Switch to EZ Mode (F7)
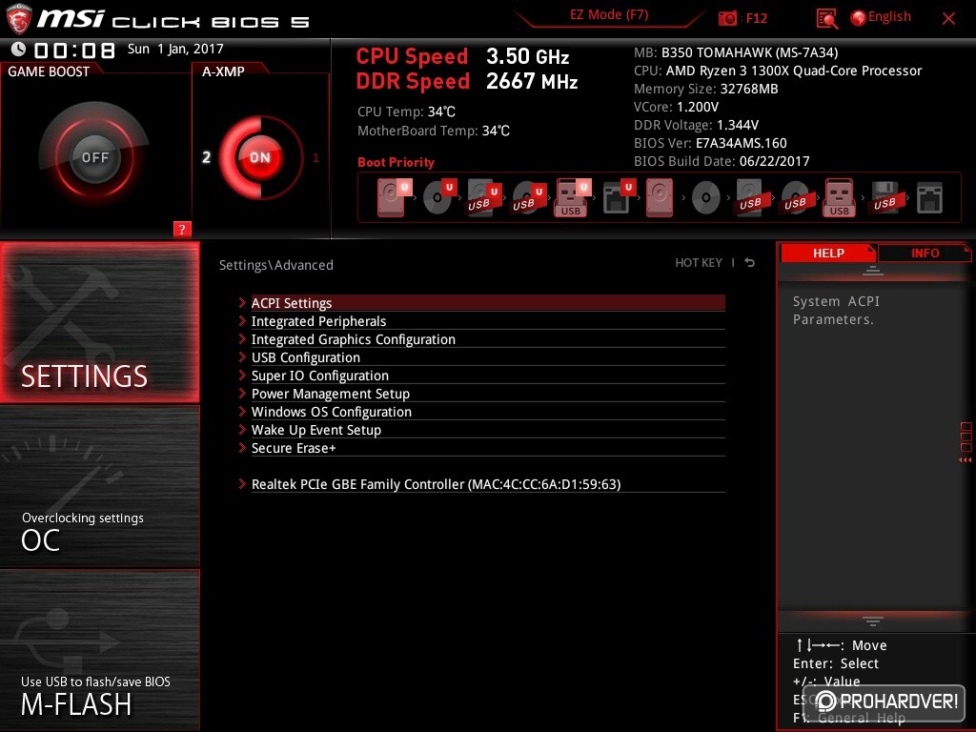 609,15
